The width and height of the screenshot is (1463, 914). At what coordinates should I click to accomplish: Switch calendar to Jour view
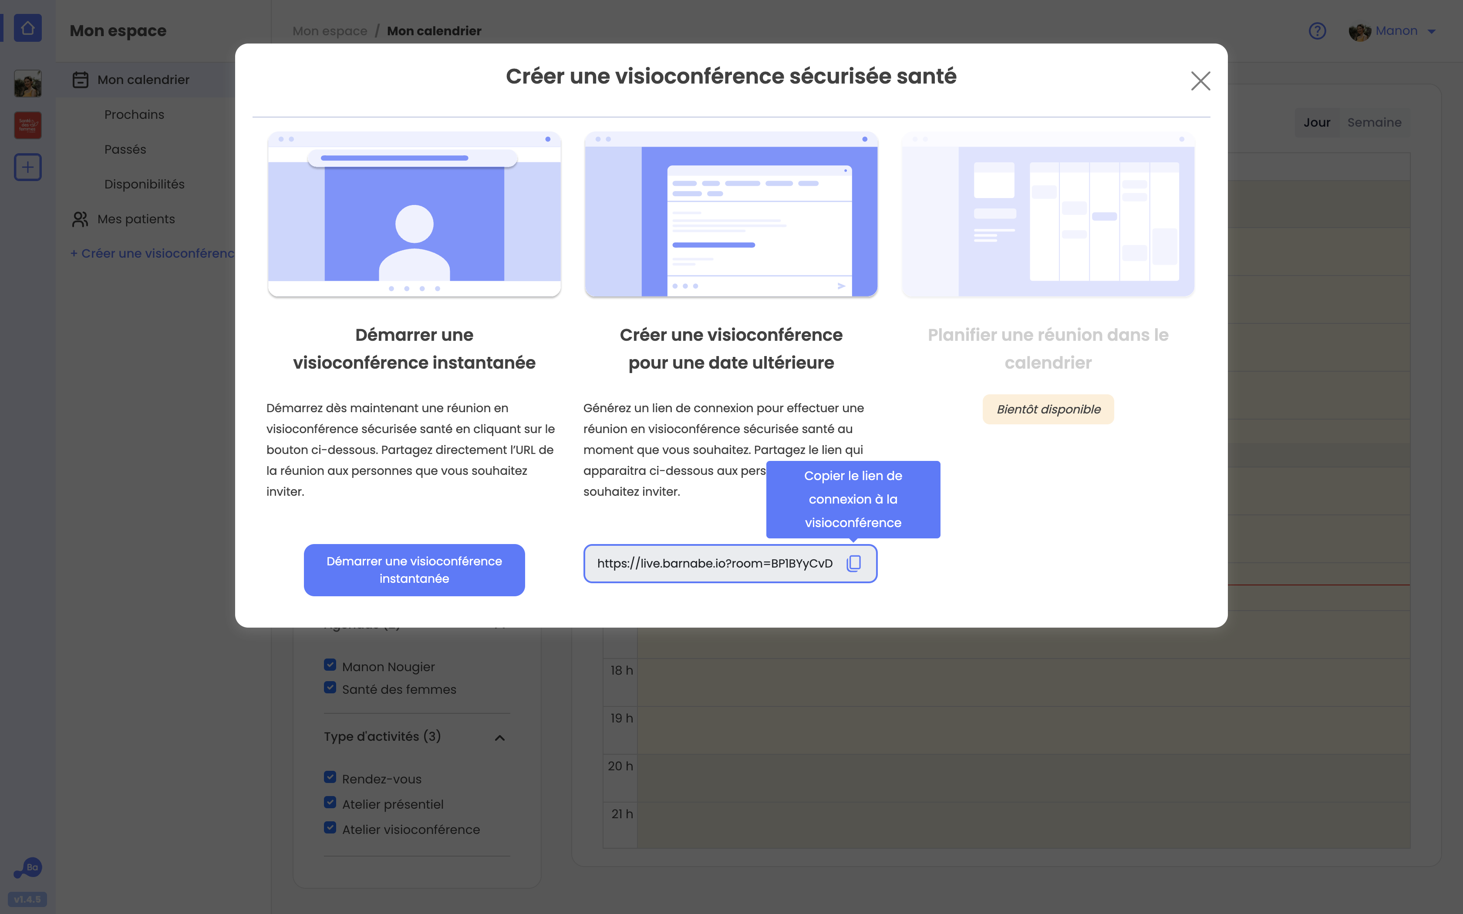[x=1317, y=122]
